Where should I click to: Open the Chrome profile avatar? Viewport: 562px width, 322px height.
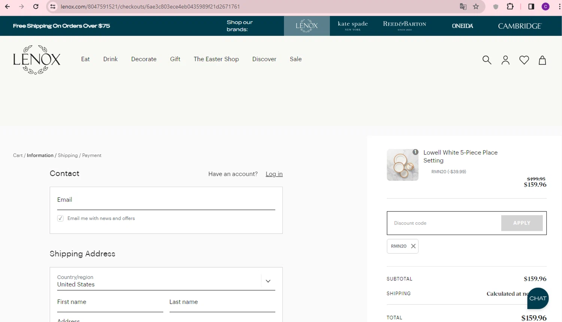coord(546,6)
